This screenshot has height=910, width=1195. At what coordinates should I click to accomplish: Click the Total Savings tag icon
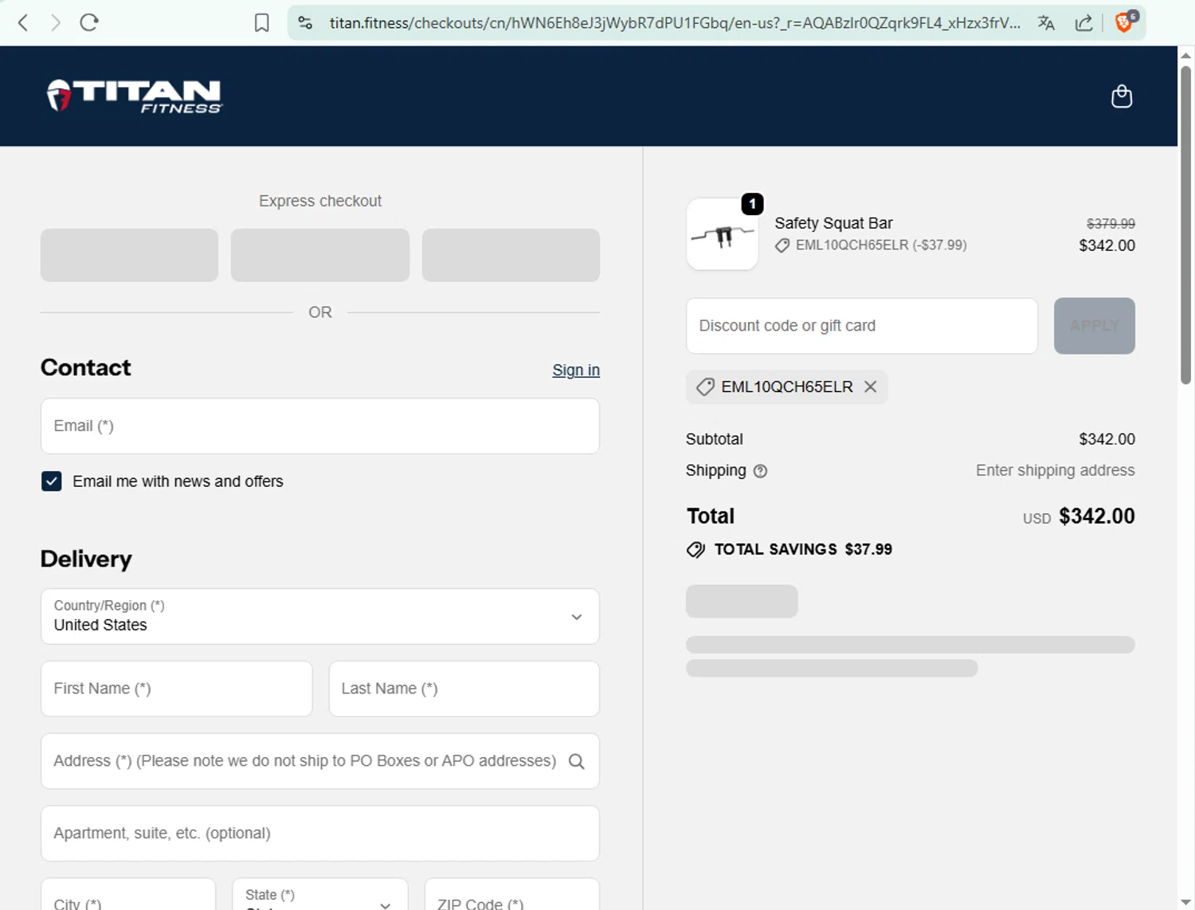pyautogui.click(x=695, y=550)
